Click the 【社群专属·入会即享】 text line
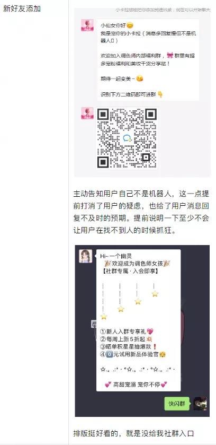 click(x=129, y=272)
